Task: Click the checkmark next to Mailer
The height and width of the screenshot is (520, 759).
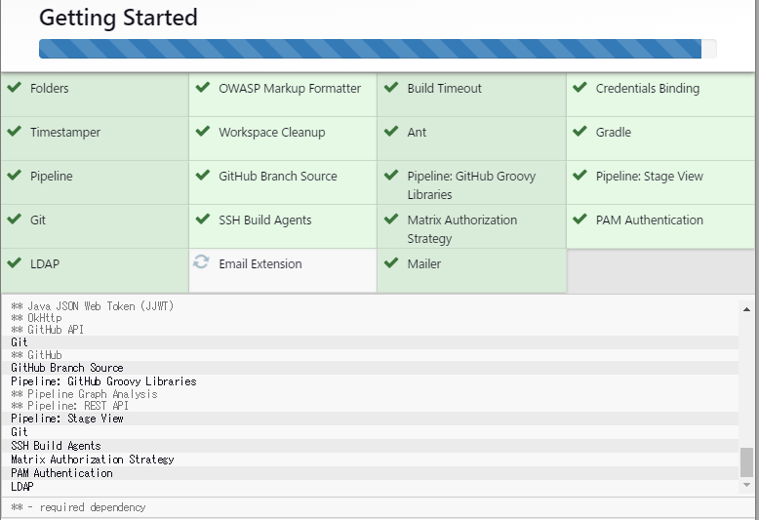Action: [x=391, y=262]
